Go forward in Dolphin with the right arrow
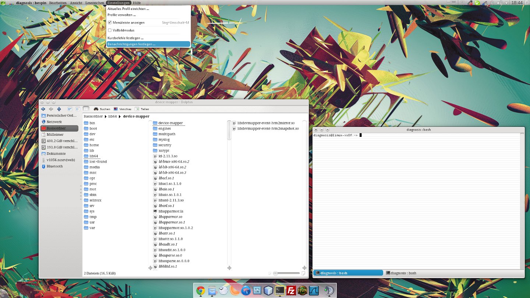 (x=51, y=109)
